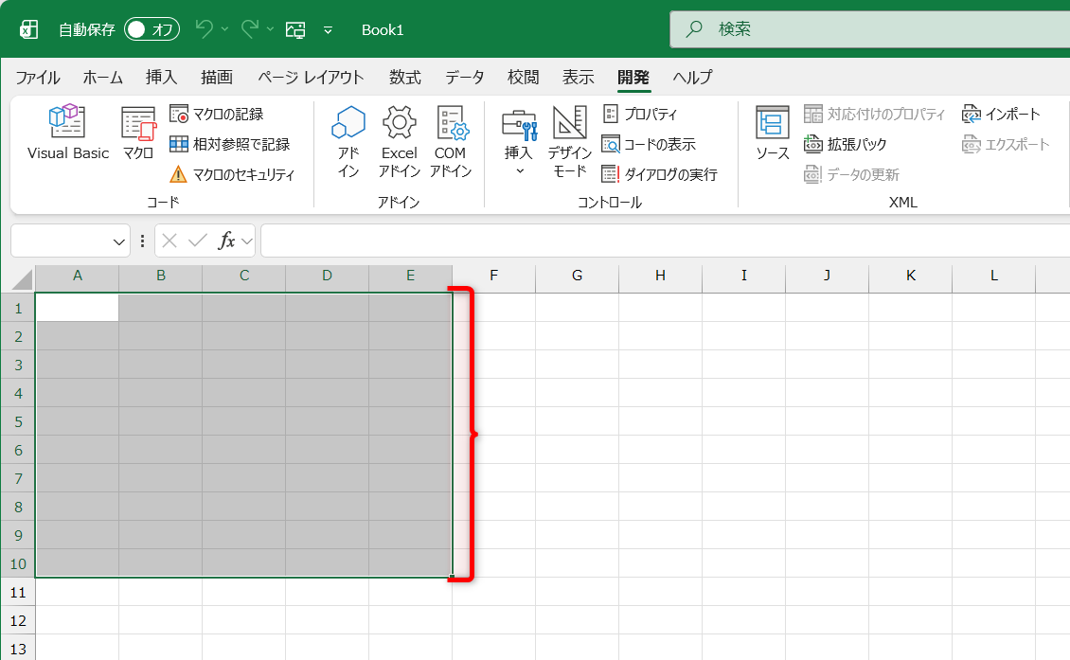Open the ヘルプ tab
This screenshot has height=660, width=1070.
click(x=692, y=77)
